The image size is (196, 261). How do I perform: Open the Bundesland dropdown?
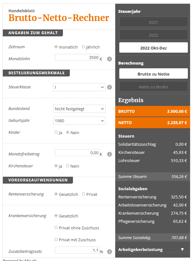[x=79, y=109]
